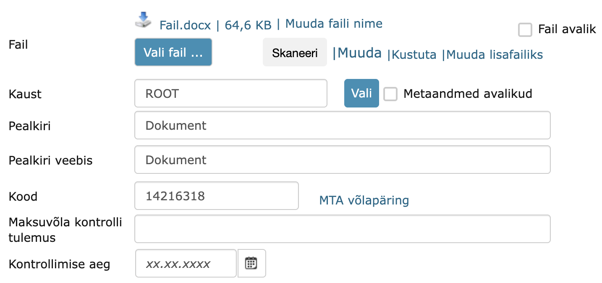Click the Skaneeri button

click(295, 52)
